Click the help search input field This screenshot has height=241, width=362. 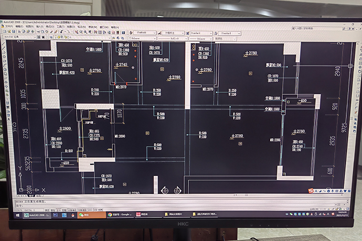pyautogui.click(x=316, y=28)
